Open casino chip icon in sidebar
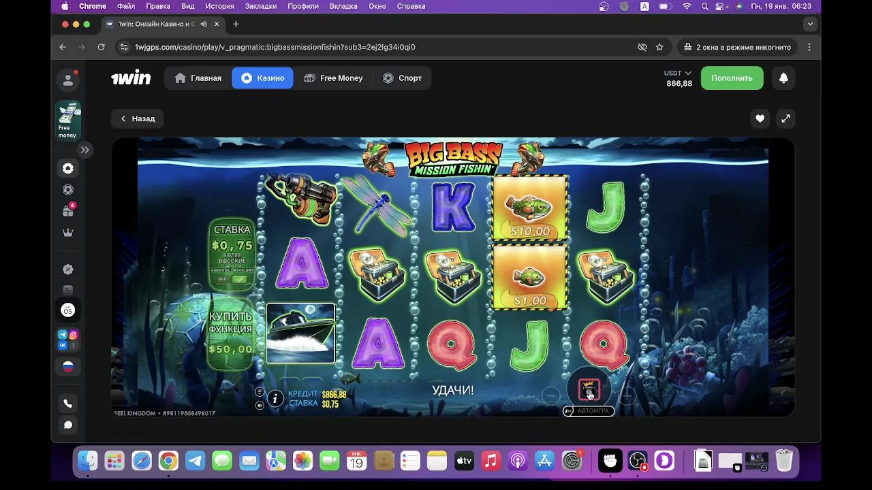Screen dimensions: 872x490 pyautogui.click(x=68, y=168)
